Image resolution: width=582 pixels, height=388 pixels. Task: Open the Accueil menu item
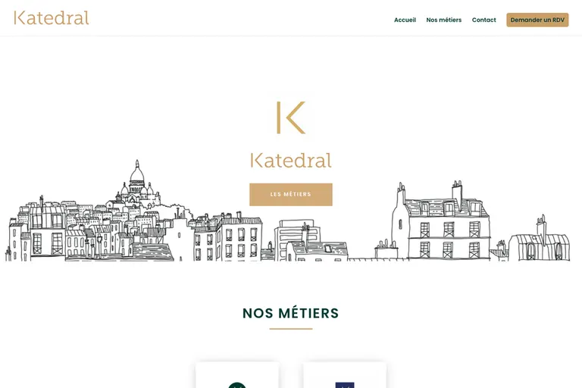405,20
